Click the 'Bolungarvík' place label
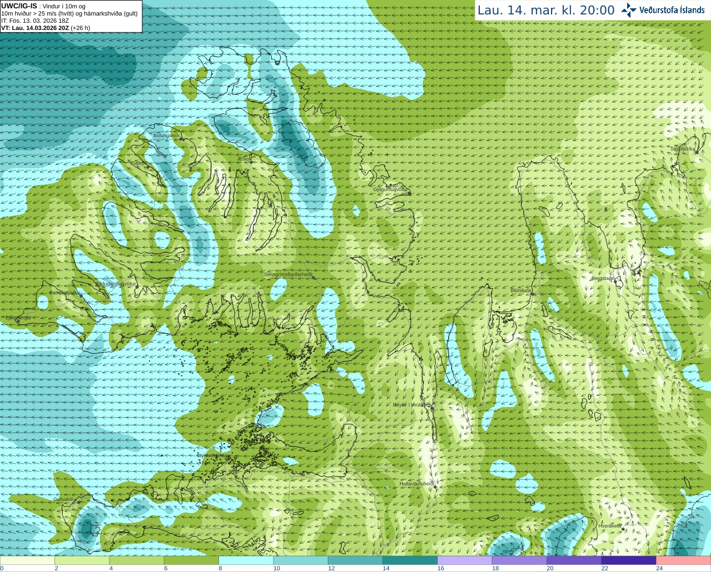Image resolution: width=711 pixels, height=572 pixels. pos(166,136)
